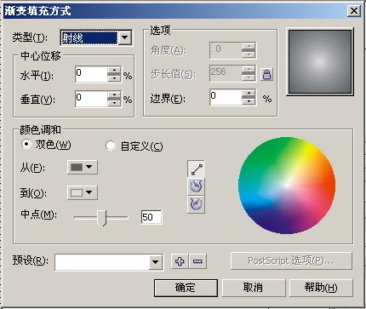The width and height of the screenshot is (366, 309).
Task: Click the lock icon beside 步长值
Action: pyautogui.click(x=266, y=74)
